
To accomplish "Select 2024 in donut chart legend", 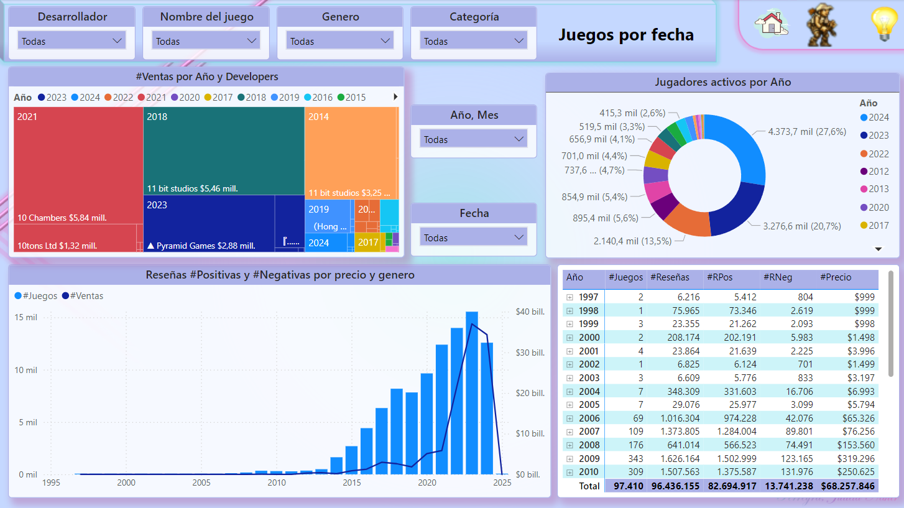I will click(x=875, y=117).
